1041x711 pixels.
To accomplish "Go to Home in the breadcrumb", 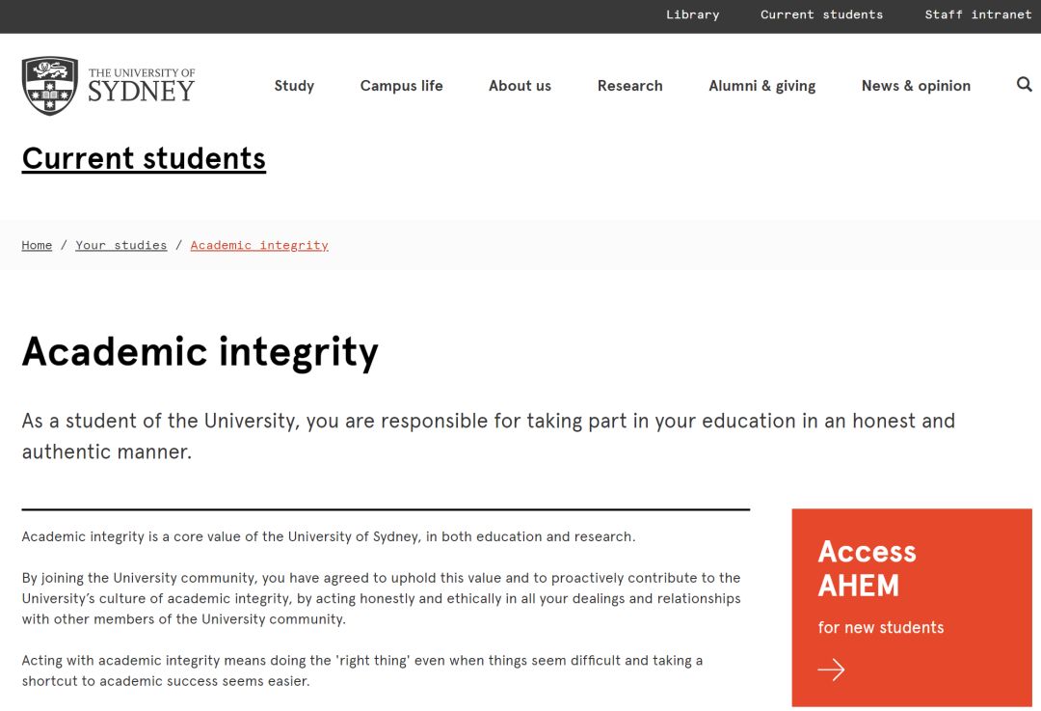I will click(x=37, y=245).
